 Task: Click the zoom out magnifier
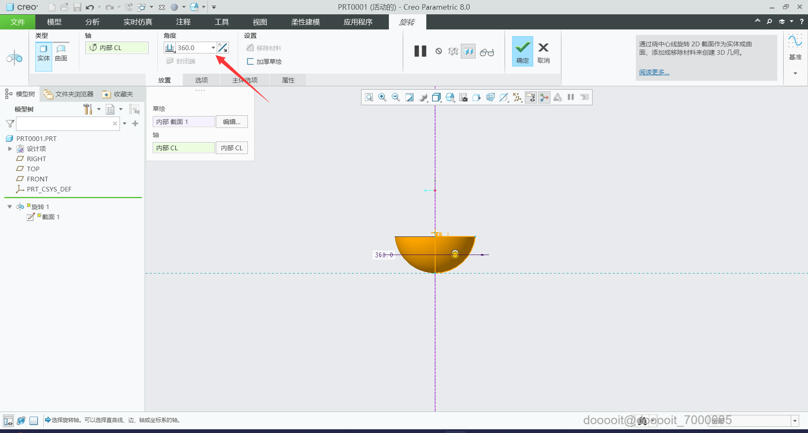(x=396, y=98)
